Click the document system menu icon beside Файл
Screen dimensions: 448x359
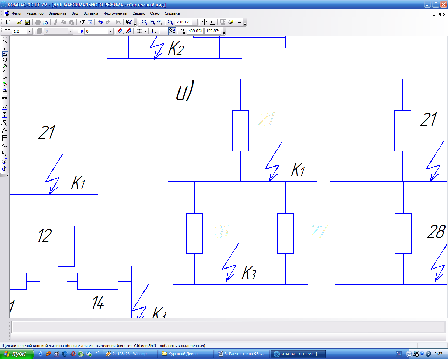pyautogui.click(x=7, y=13)
